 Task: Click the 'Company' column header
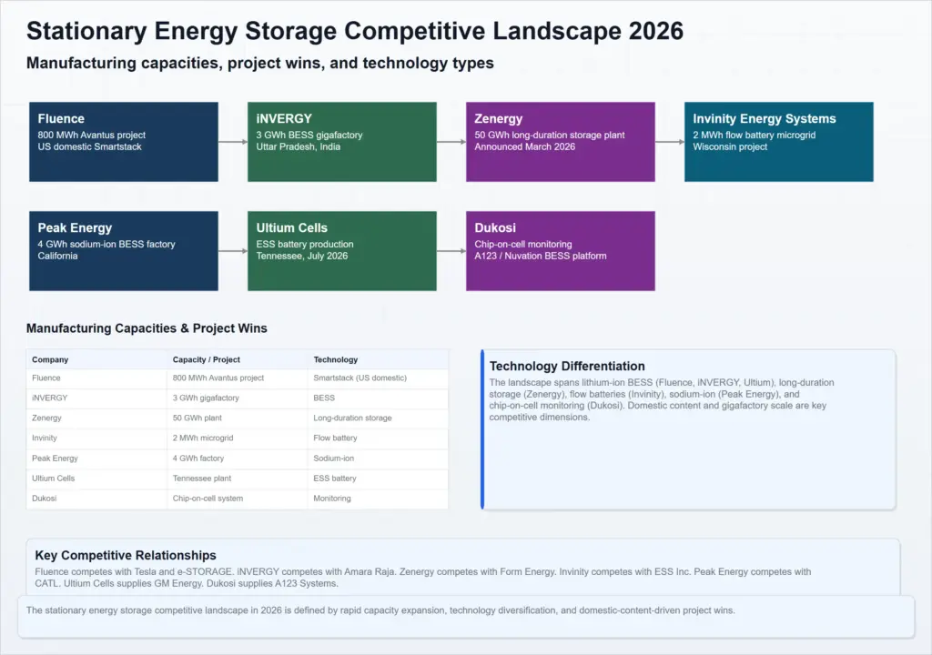point(96,359)
